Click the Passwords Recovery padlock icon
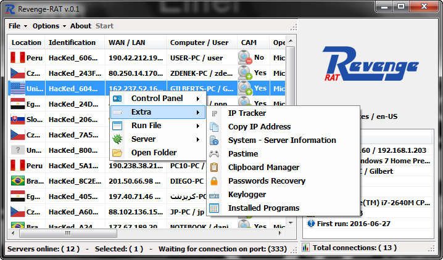Viewport: 443px width, 260px height. (214, 181)
